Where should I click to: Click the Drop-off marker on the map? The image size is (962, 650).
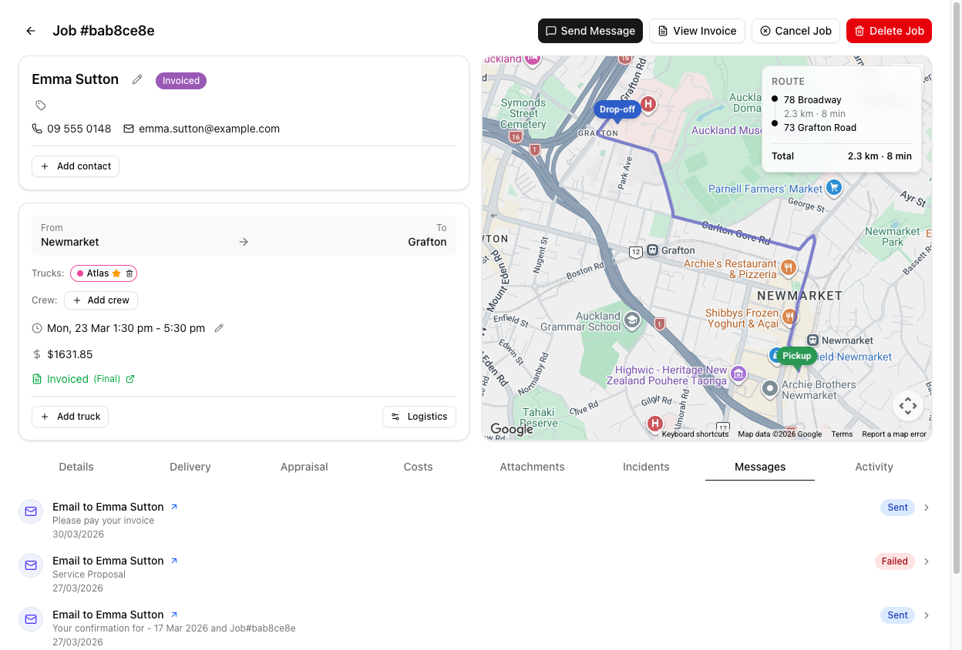point(617,110)
